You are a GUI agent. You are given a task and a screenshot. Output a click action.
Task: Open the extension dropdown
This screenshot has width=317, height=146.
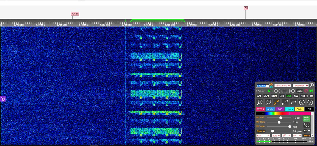(x=301, y=86)
